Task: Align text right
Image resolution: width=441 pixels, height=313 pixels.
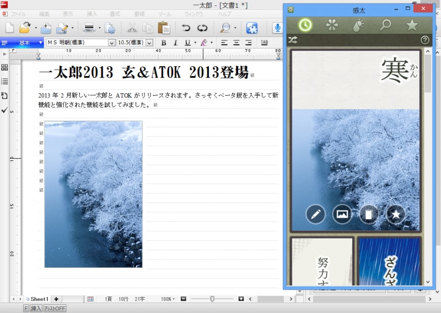Action: tap(249, 43)
